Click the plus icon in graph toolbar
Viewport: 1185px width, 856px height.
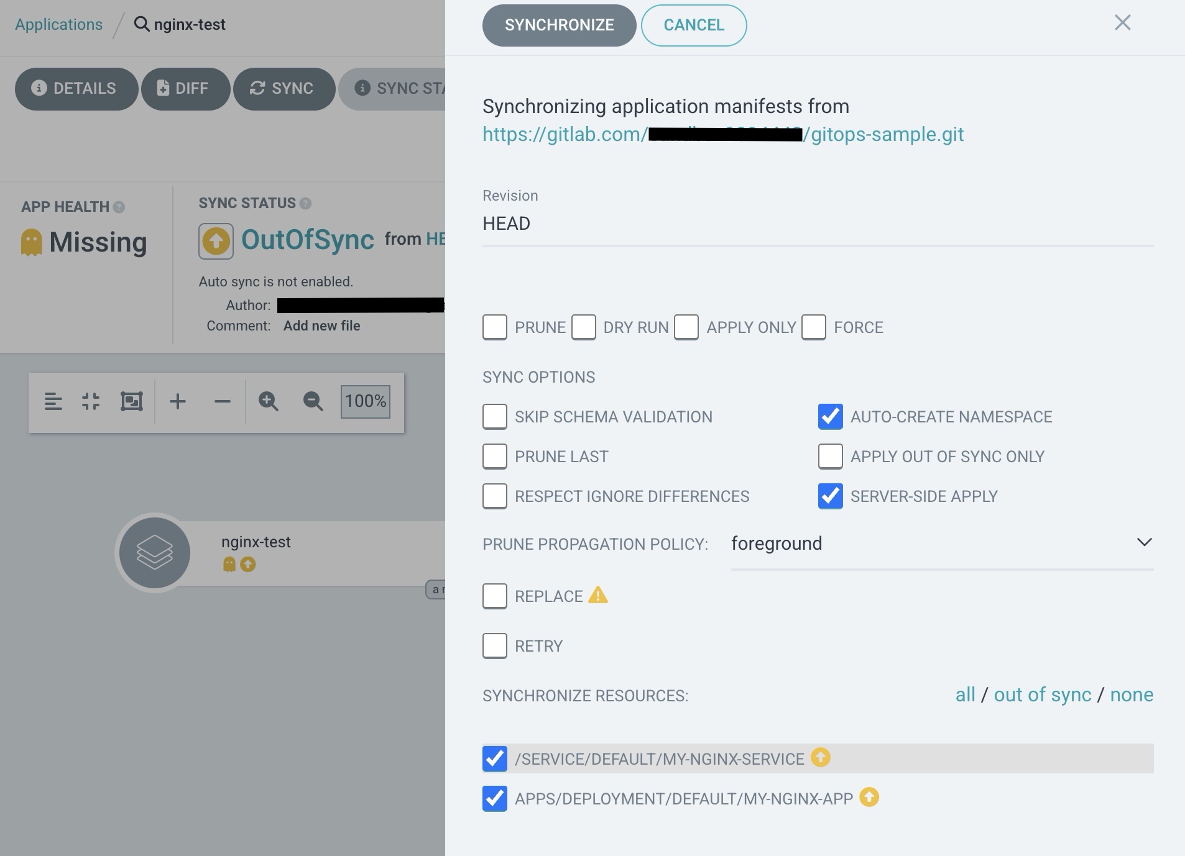point(178,401)
